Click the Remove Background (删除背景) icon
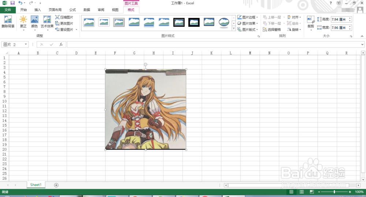Screen dimensions: 366x197 (8, 22)
